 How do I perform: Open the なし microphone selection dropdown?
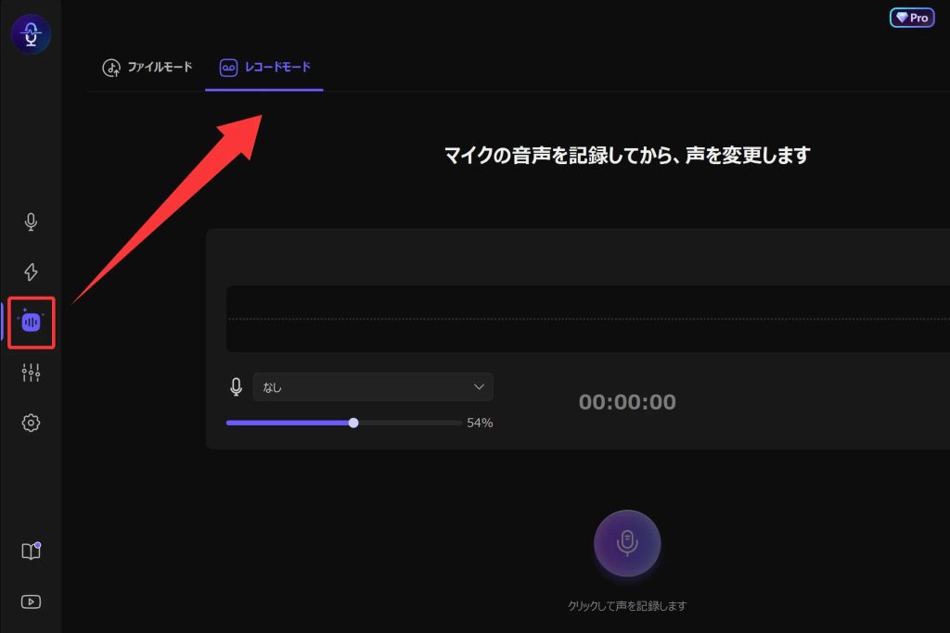coord(373,387)
